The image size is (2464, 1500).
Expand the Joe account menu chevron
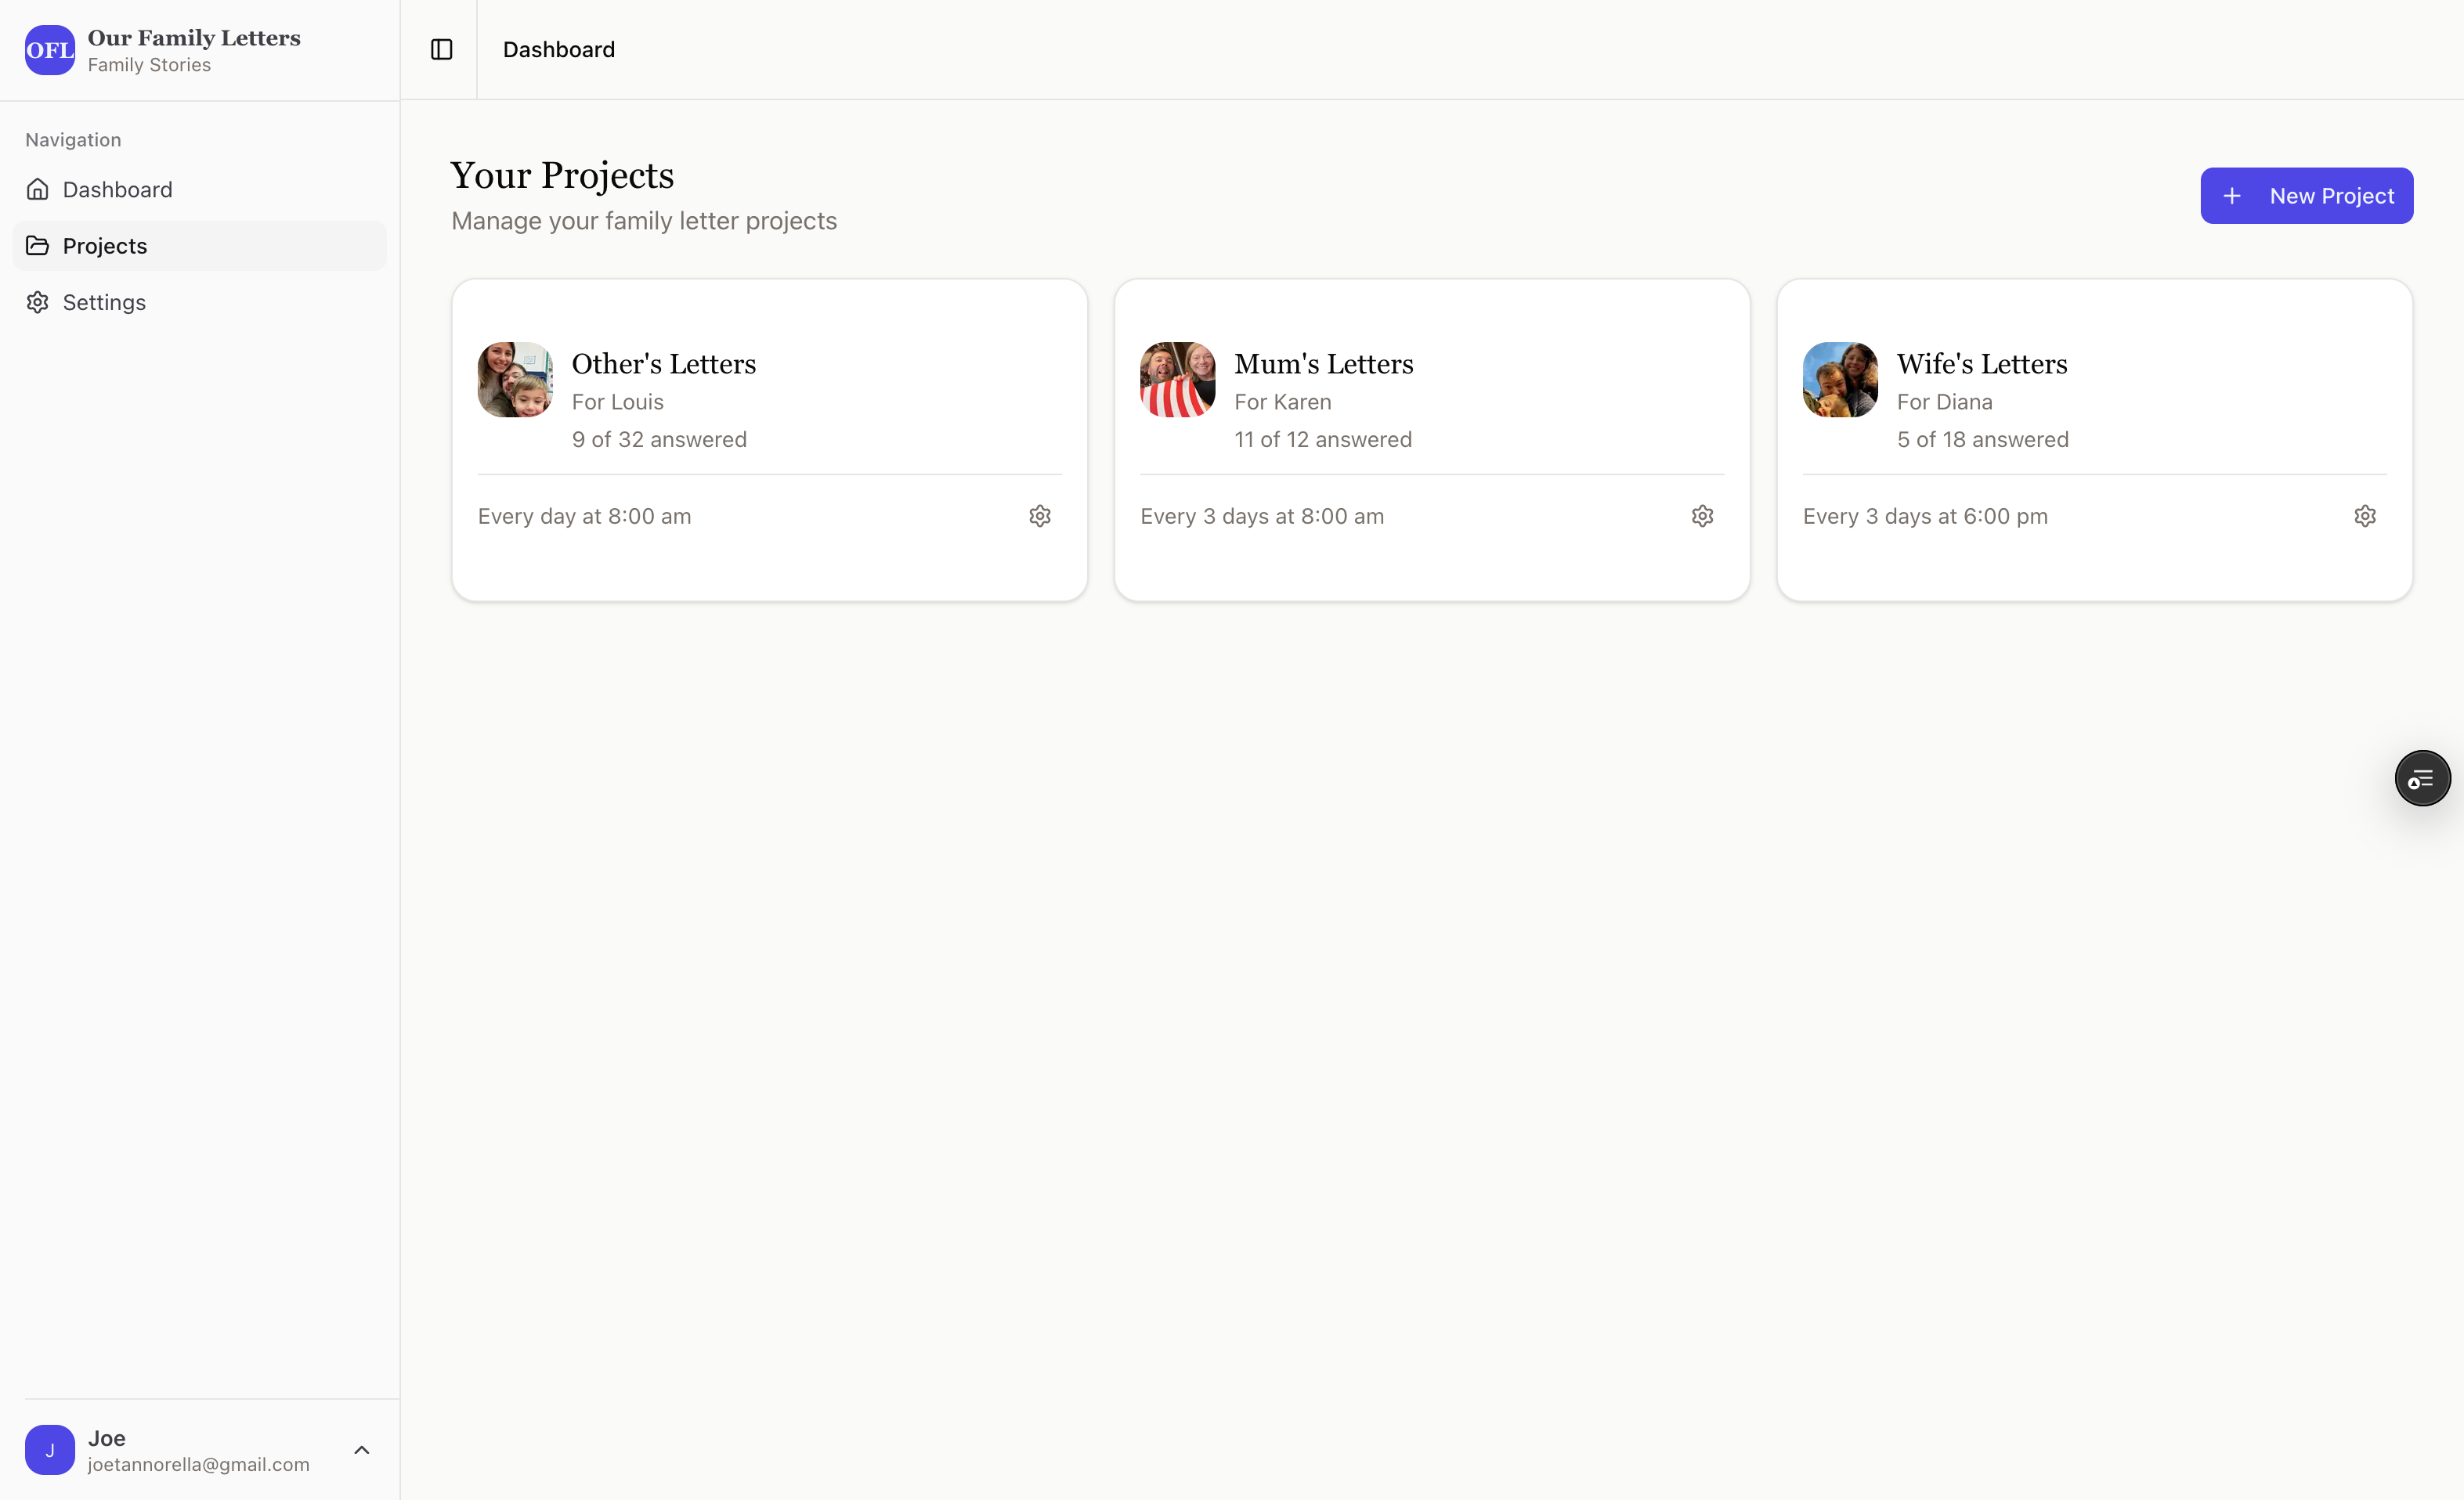click(362, 1449)
